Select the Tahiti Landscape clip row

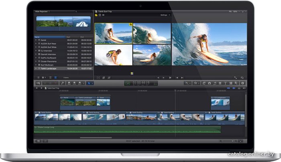[63, 69]
